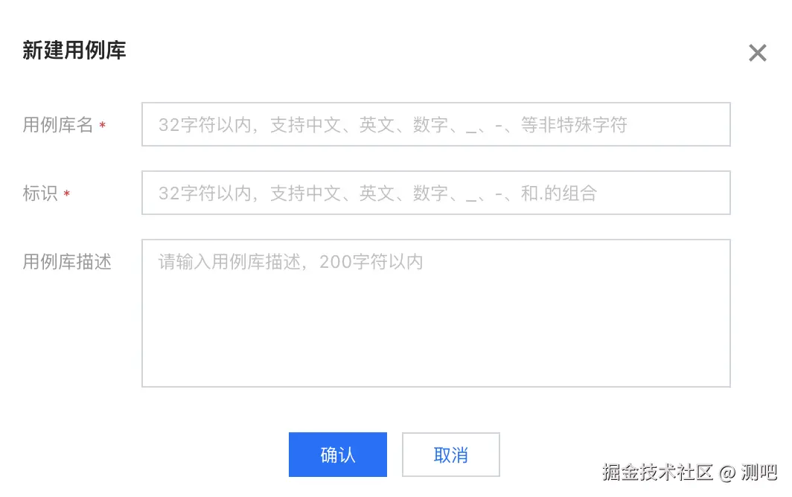Focus the 用例库名 input field
This screenshot has width=792, height=497.
[x=436, y=124]
